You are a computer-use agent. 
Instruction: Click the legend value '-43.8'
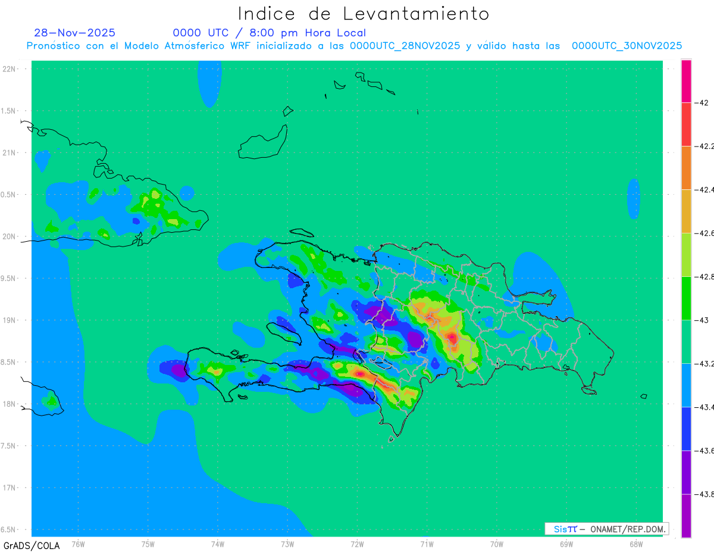pyautogui.click(x=705, y=494)
